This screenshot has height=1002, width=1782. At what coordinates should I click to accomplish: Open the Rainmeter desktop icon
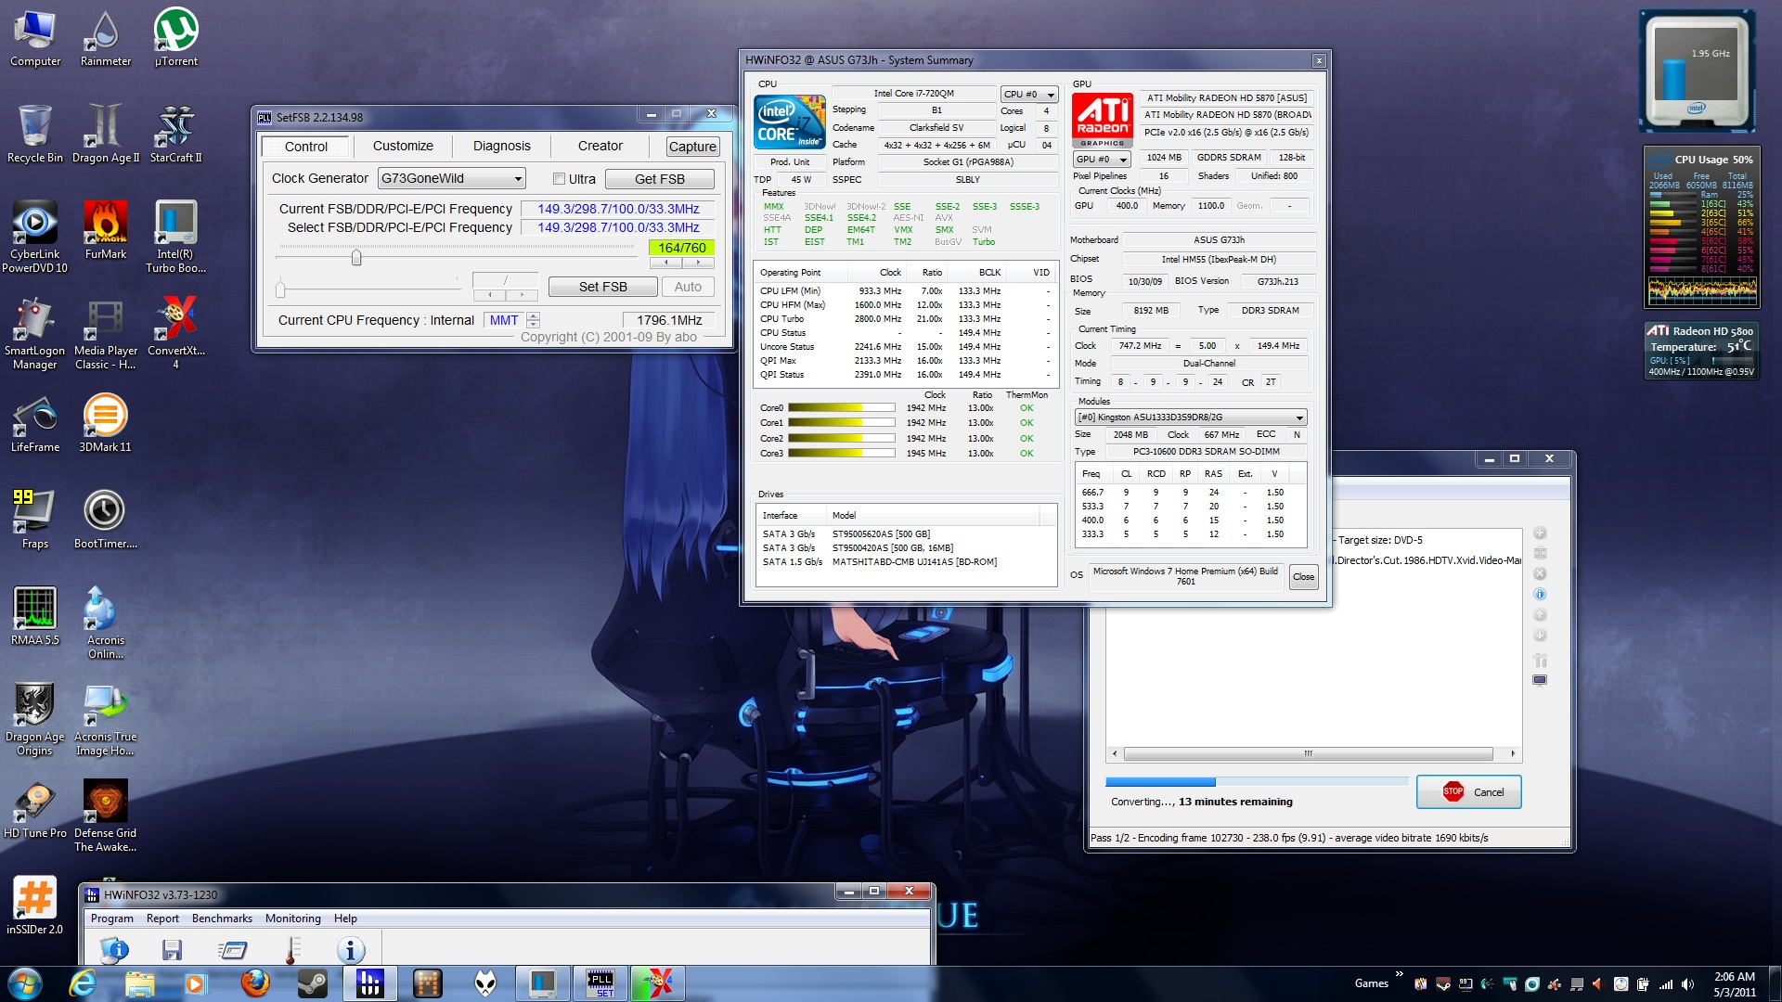(105, 37)
